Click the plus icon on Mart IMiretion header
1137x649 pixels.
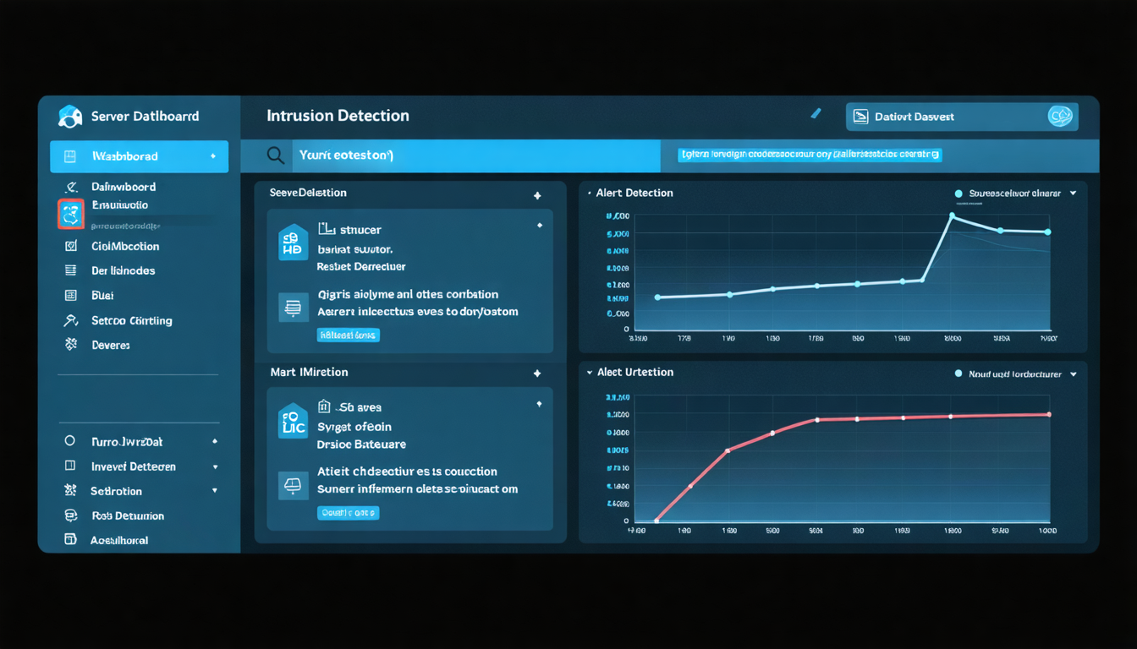tap(537, 374)
